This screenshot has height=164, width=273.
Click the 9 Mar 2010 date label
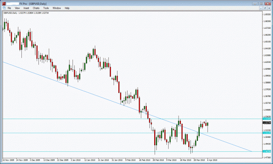pos(171,160)
